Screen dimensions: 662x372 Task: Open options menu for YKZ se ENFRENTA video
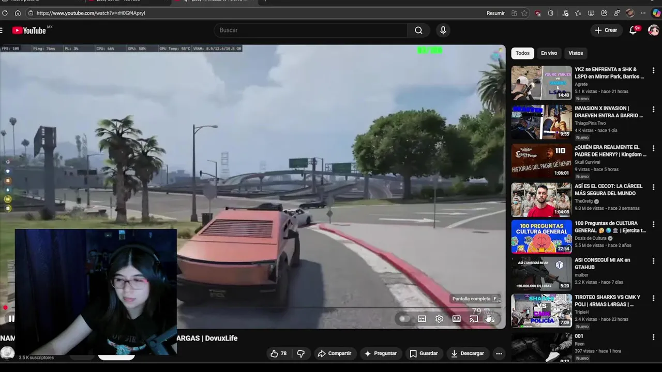coord(654,71)
